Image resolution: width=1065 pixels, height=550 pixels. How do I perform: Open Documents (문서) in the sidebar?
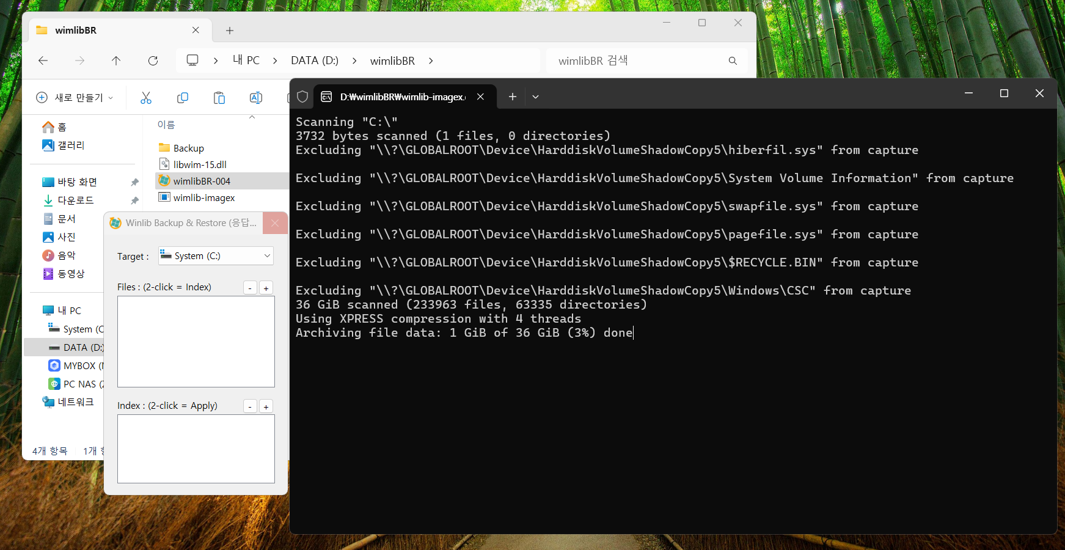pos(59,219)
